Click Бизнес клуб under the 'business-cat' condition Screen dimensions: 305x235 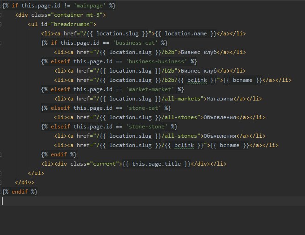199,52
